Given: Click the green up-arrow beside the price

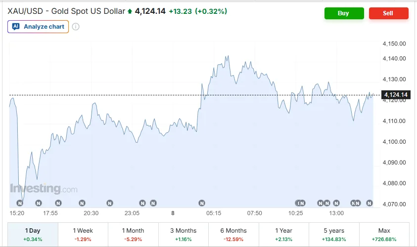Looking at the screenshot, I should 130,11.
